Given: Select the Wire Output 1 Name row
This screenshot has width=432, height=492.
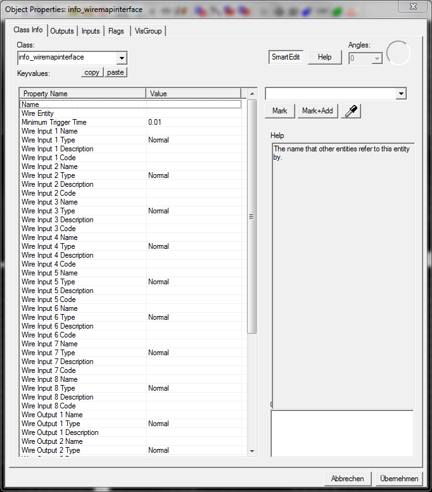Looking at the screenshot, I should pos(130,415).
